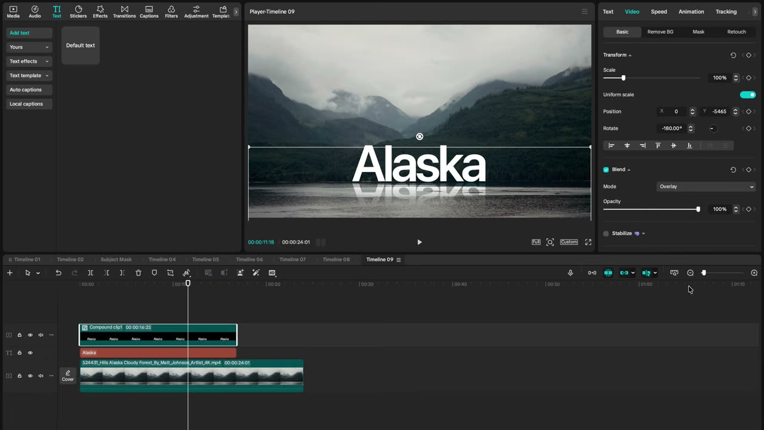Viewport: 764px width, 430px height.
Task: Switch to the Subject Mask timeline tab
Action: 116,260
